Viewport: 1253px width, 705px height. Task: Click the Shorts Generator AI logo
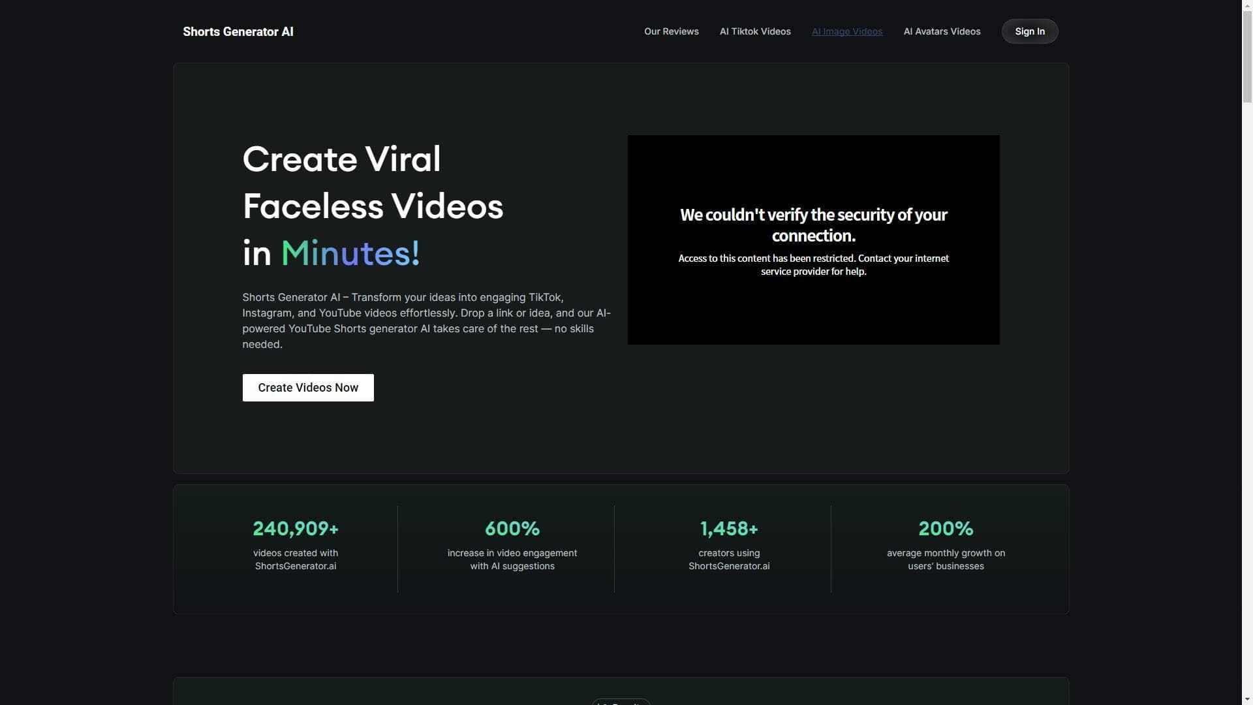tap(238, 31)
